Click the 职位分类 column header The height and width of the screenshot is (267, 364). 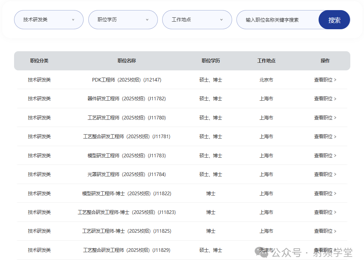(39, 61)
